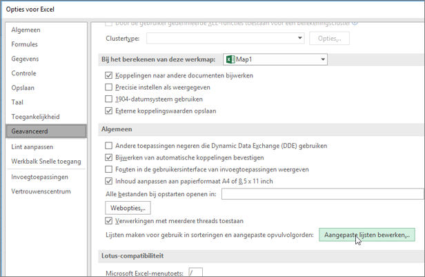Image resolution: width=425 pixels, height=277 pixels.
Task: Click Aangepaste lijsten bewerken... button
Action: point(367,235)
